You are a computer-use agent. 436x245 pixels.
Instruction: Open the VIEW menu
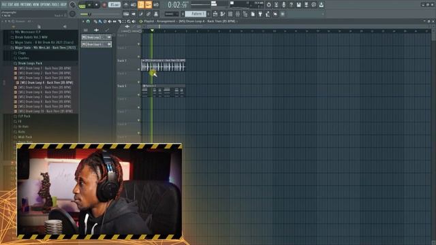[x=36, y=5]
